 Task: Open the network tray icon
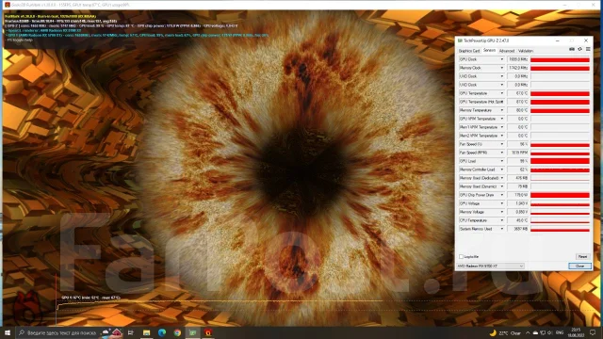(x=543, y=332)
